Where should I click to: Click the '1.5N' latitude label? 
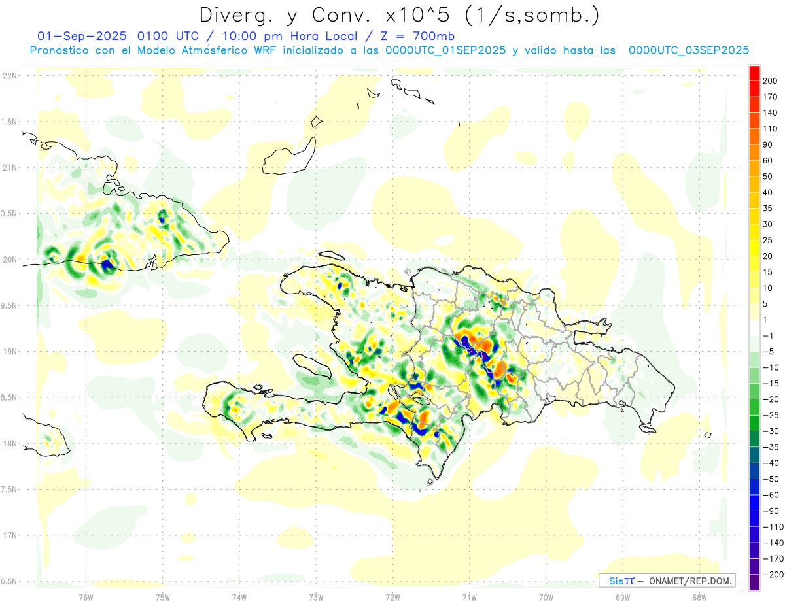pos(10,122)
